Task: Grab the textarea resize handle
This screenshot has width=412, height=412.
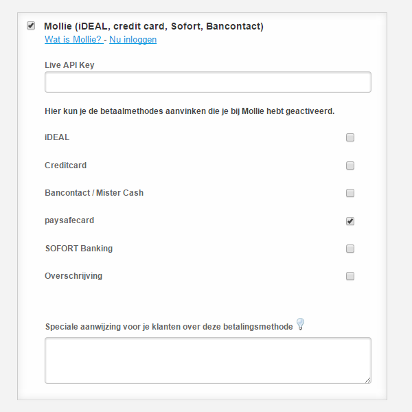Action: pos(368,380)
